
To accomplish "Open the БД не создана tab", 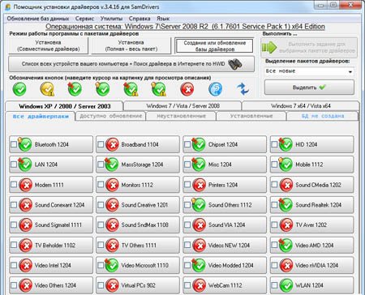I will [x=323, y=116].
